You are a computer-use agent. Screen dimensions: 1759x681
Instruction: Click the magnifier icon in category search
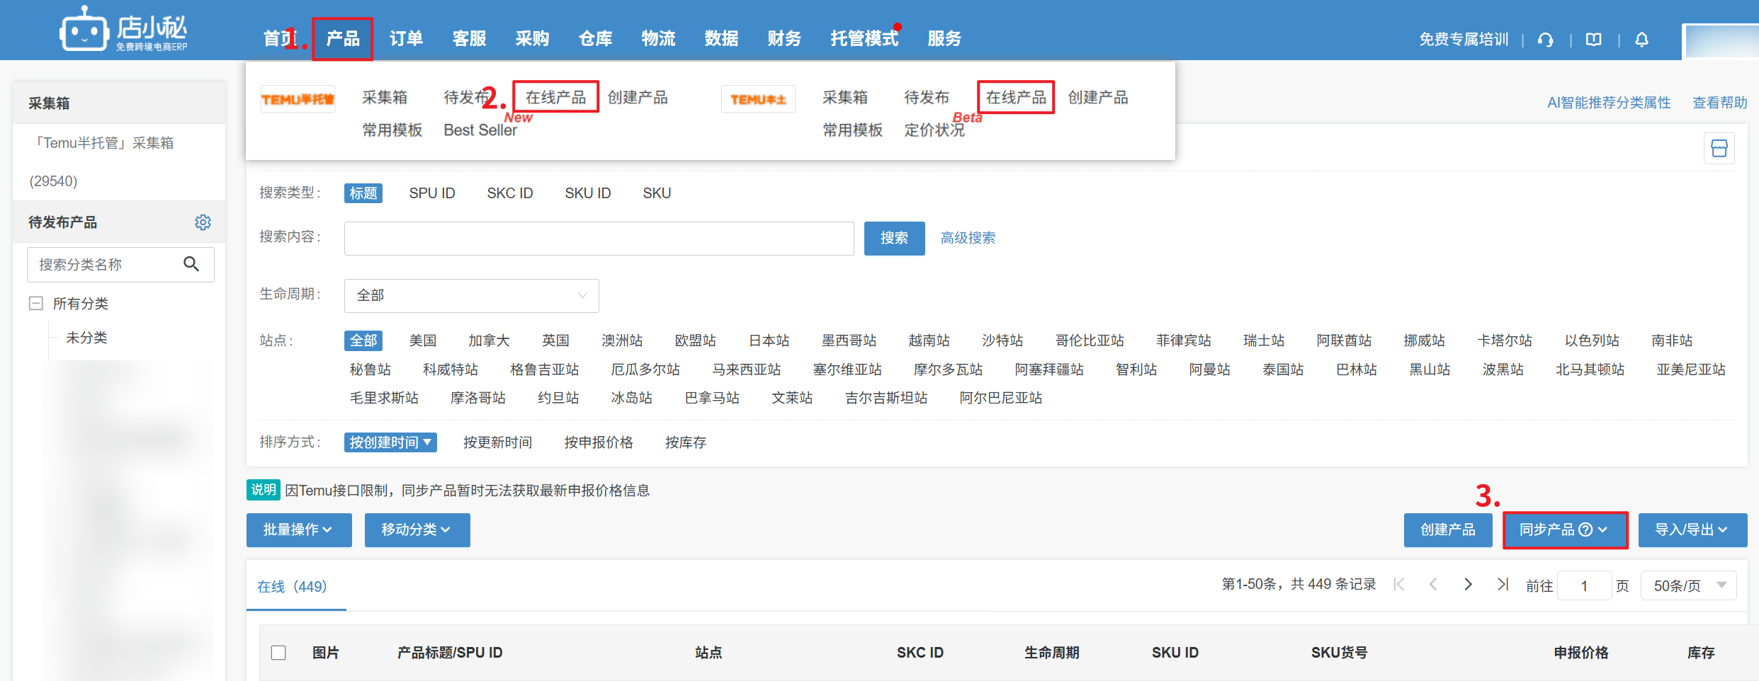191,264
